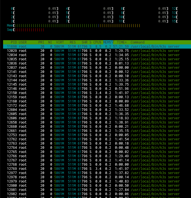Select process row with PID 12763
Viewport: 191px width, 198px height.
tap(97, 143)
